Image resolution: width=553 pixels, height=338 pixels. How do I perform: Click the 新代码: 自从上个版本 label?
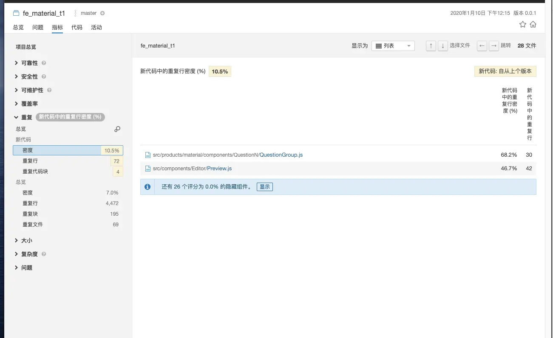505,71
